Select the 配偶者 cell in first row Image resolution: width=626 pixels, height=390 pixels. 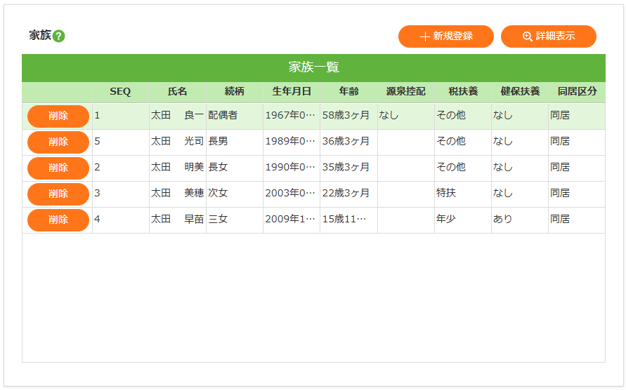(x=223, y=116)
